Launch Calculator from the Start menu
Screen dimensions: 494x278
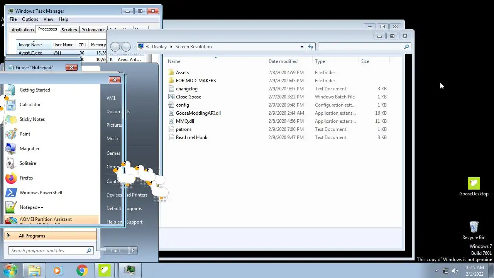[x=11, y=105]
